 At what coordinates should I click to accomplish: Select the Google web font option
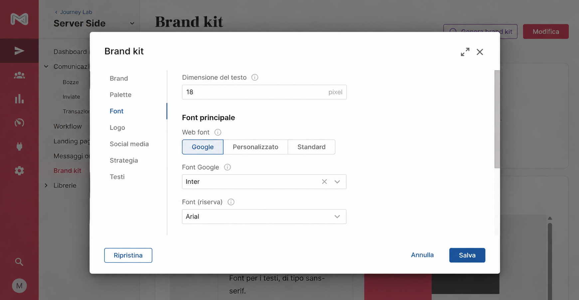203,147
